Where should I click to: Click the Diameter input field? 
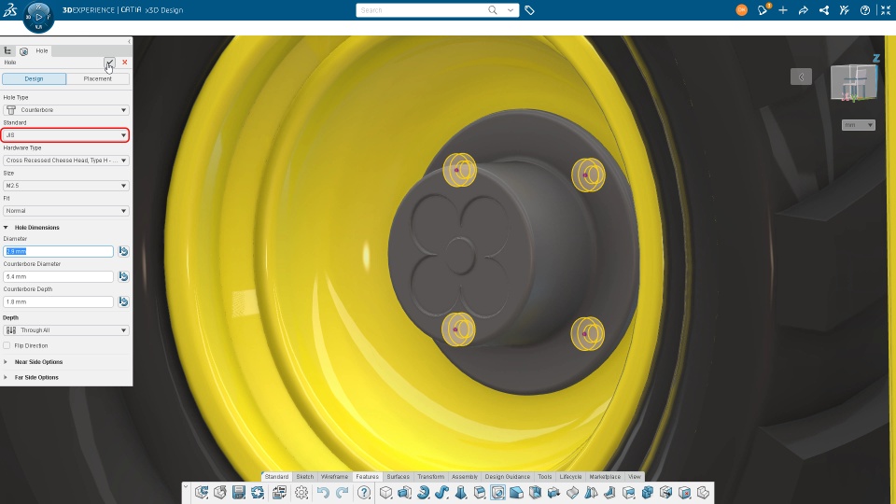pos(58,251)
